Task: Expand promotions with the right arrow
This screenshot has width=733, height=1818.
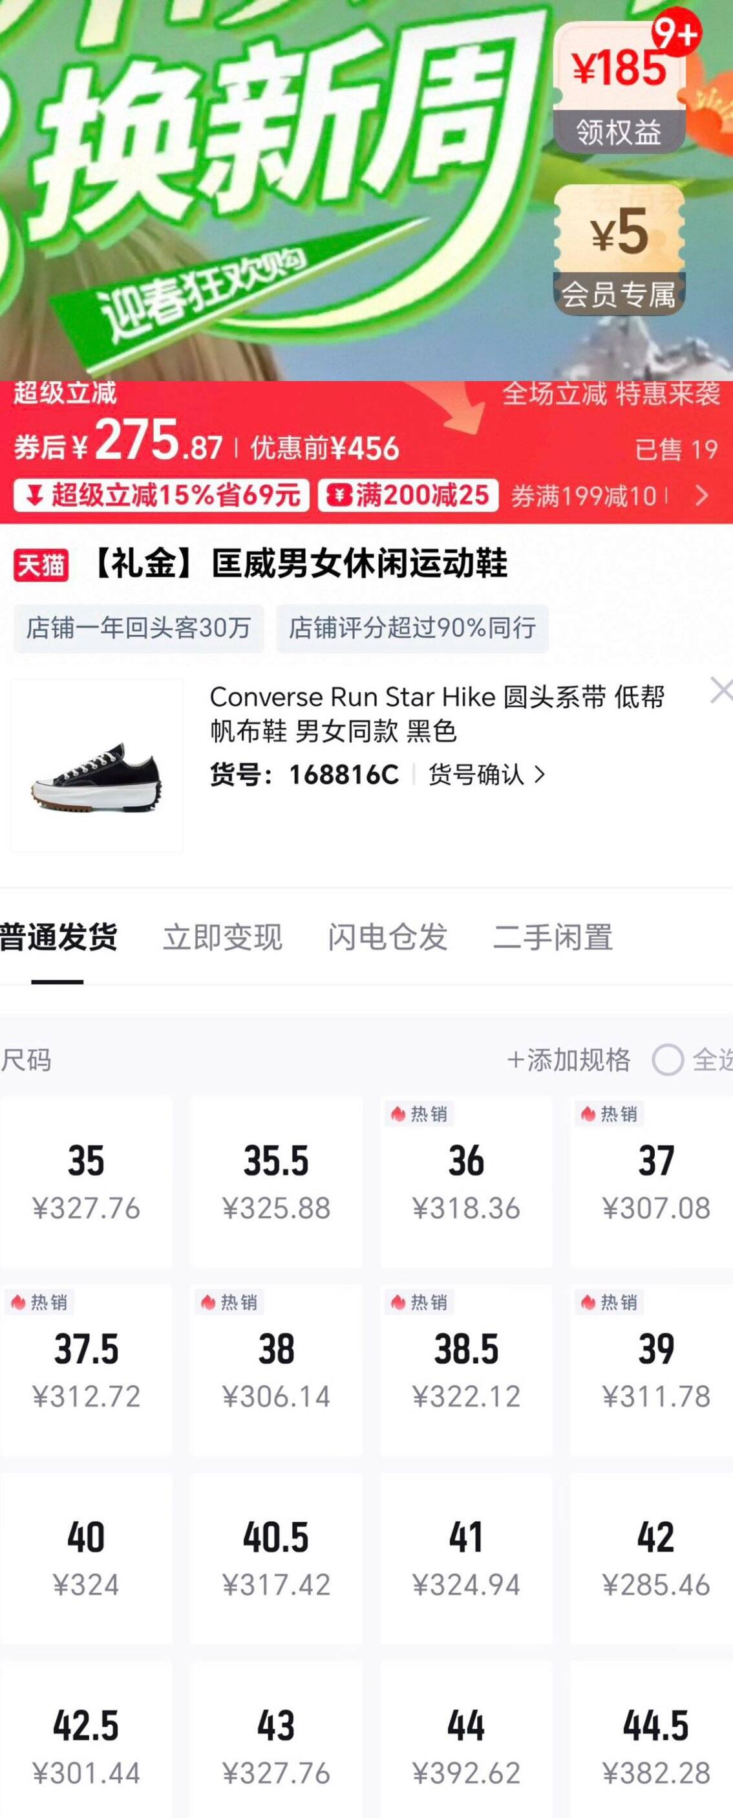Action: click(x=701, y=496)
